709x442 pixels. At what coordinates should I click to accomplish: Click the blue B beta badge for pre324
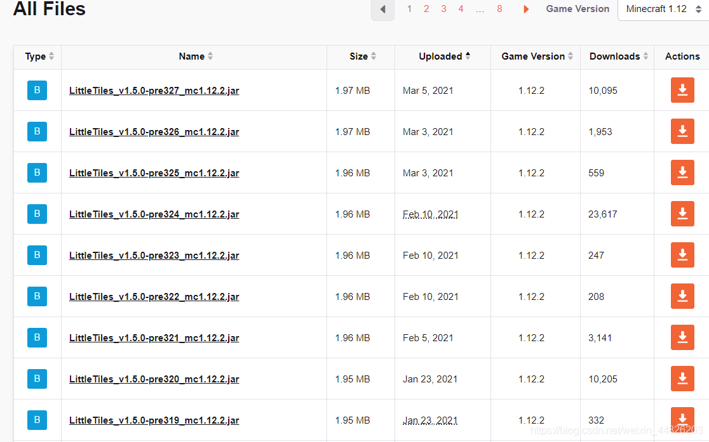(37, 214)
